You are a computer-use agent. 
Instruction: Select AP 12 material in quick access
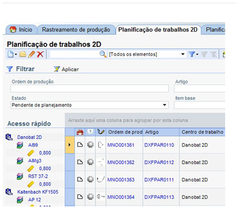35,200
